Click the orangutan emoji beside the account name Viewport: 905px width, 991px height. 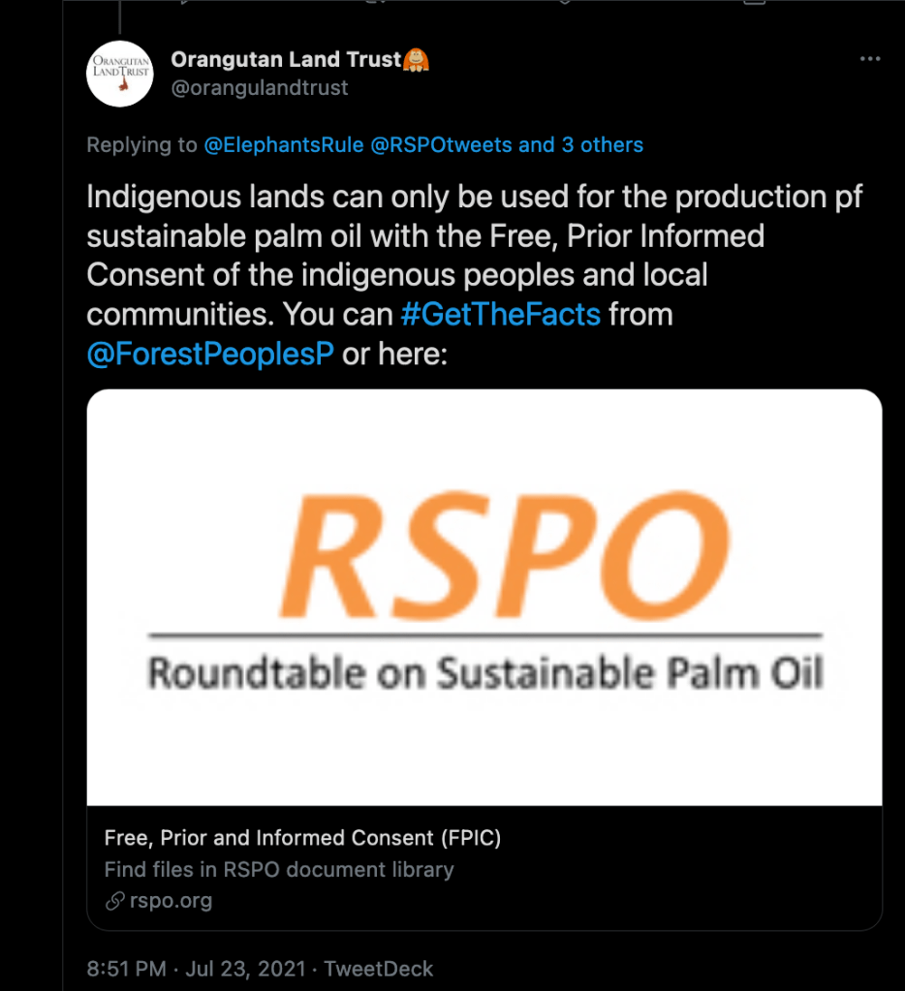[417, 60]
